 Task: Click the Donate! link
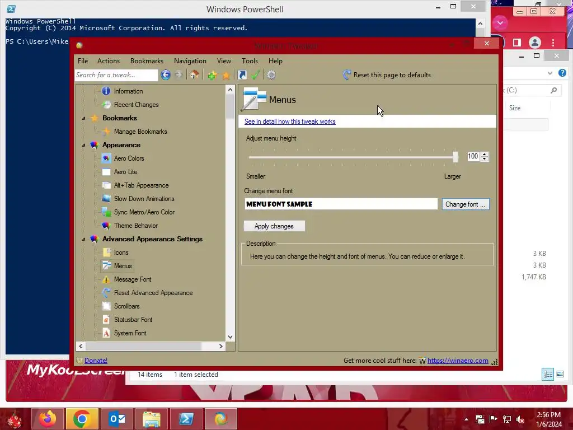[96, 361]
